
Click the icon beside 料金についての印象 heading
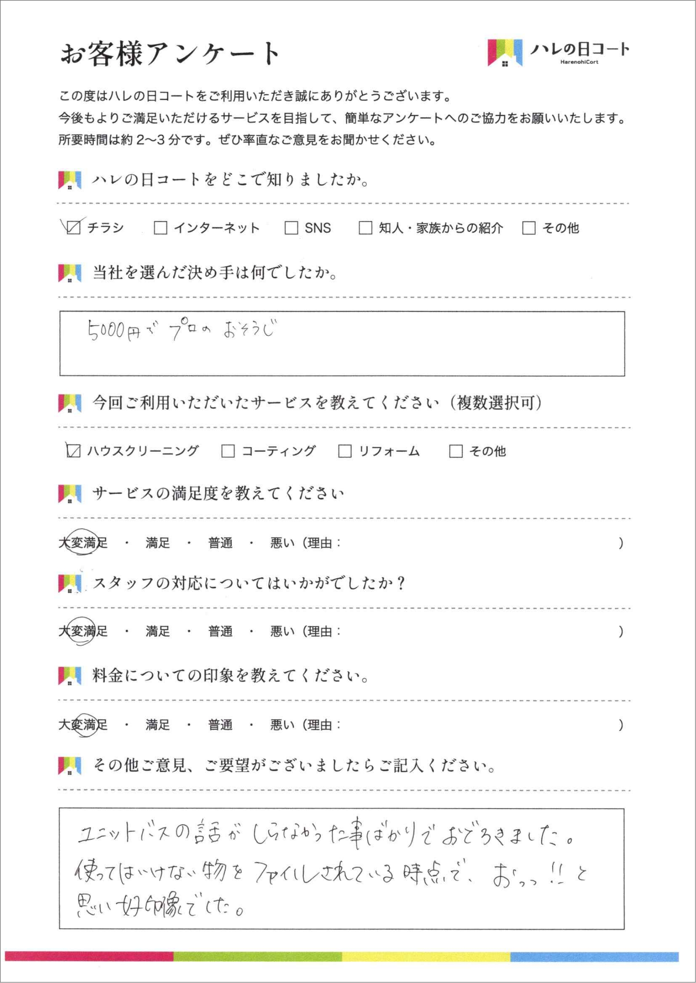pos(69,676)
